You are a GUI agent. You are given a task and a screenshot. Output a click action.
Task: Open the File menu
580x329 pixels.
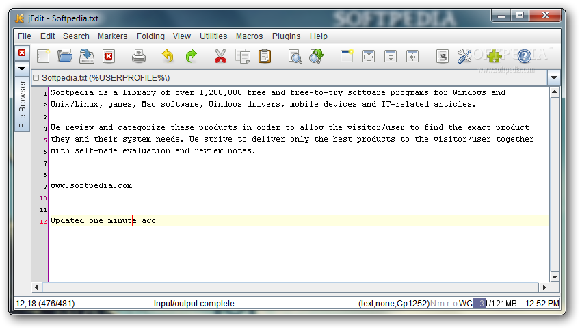coord(25,36)
